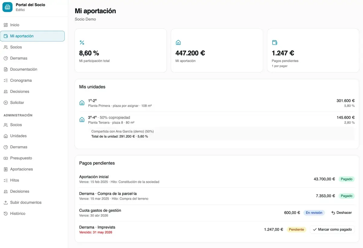Image resolution: width=363 pixels, height=248 pixels.
Task: Click the wallet icon in Pagos pendientes card
Action: point(274,43)
